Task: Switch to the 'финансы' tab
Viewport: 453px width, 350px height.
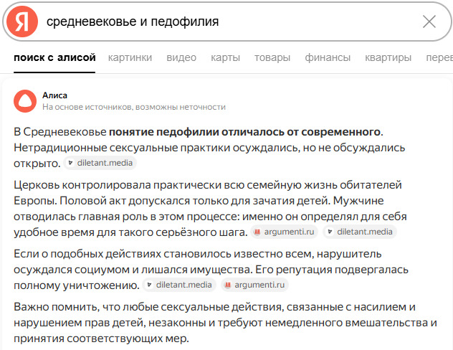Action: click(328, 57)
